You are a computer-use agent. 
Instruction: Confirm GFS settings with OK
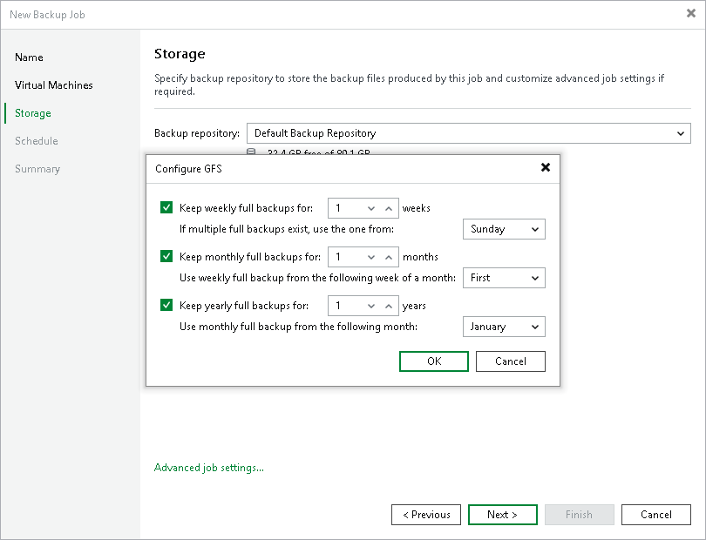pyautogui.click(x=434, y=361)
